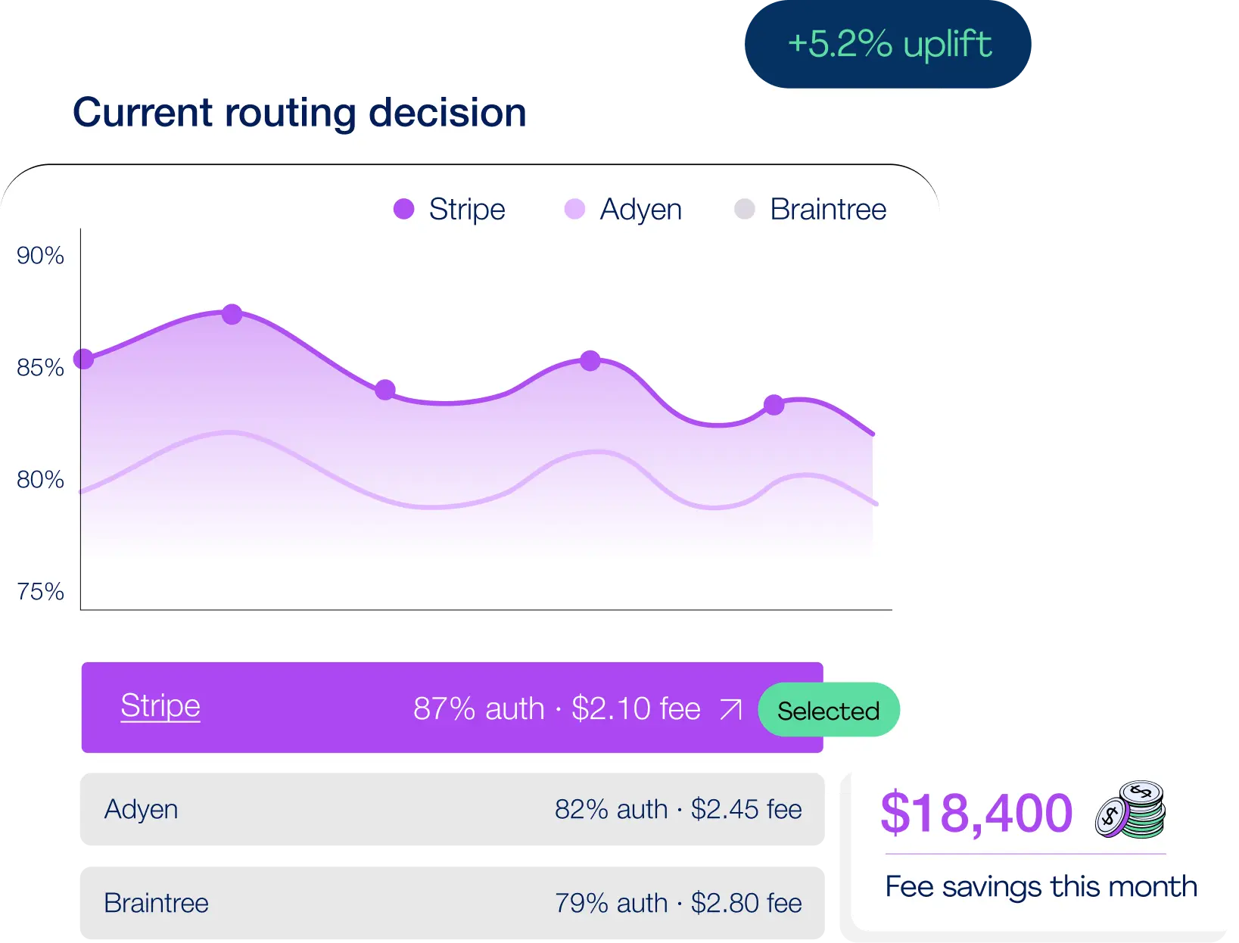1239x943 pixels.
Task: Click the peak data point near 87%
Action: click(232, 313)
